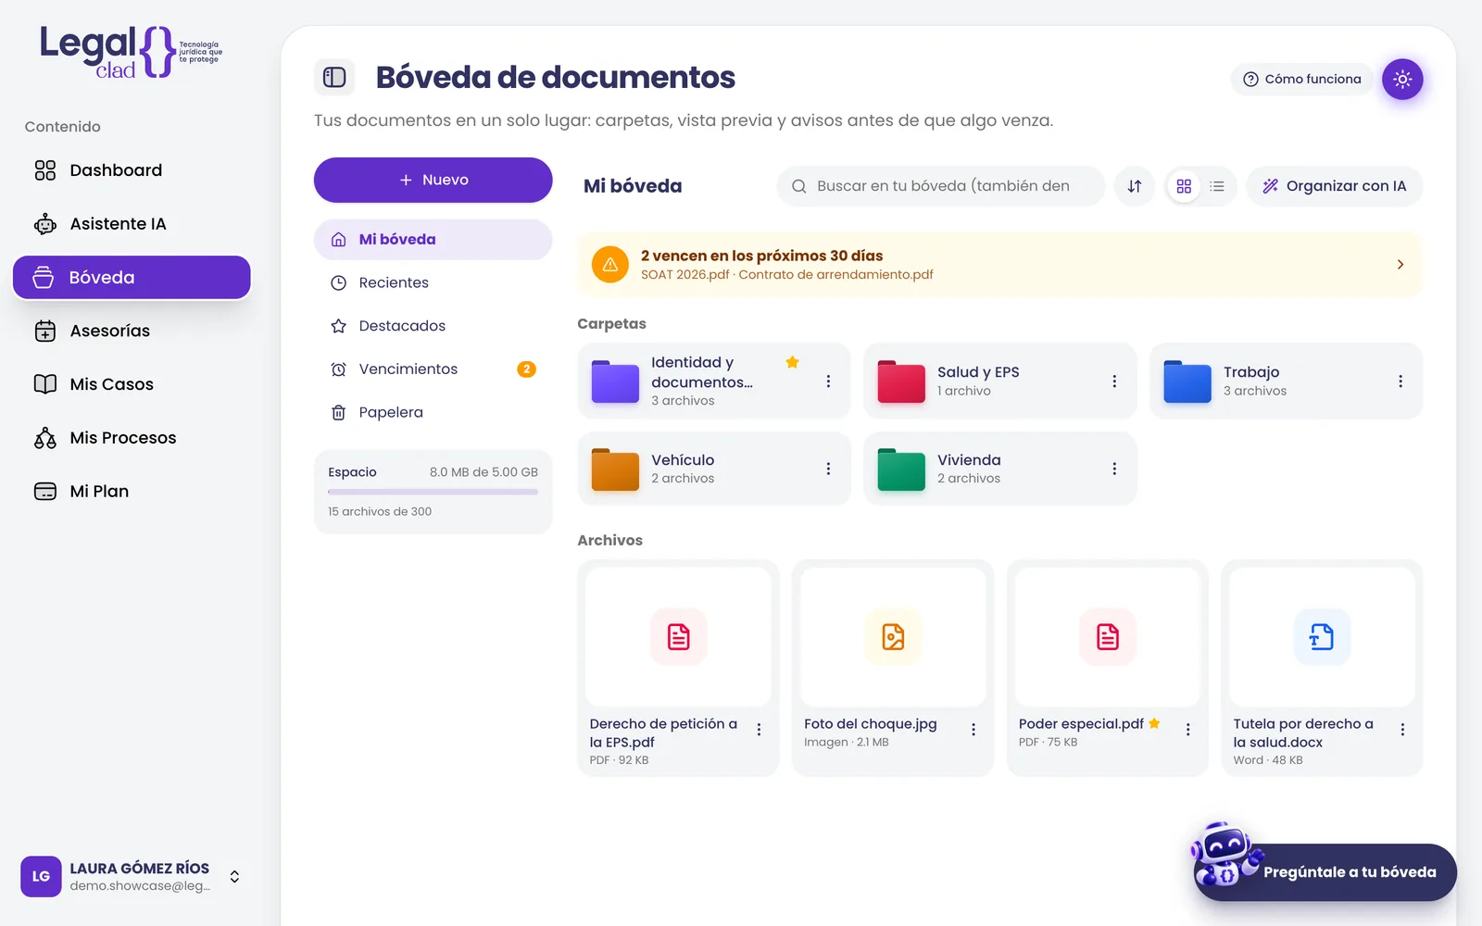Viewport: 1482px width, 926px height.
Task: Open options menu for Salud y EPS folder
Action: [x=1114, y=382]
